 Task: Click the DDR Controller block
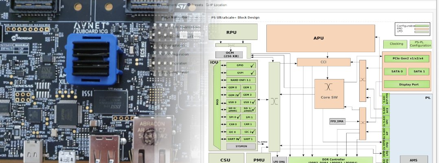331,160
